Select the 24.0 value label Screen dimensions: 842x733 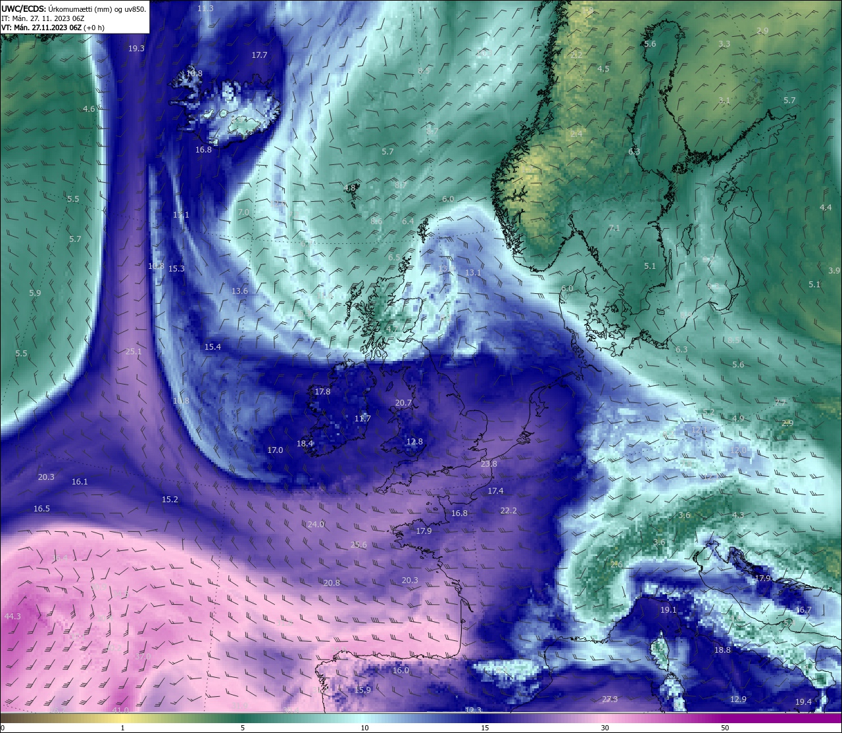pos(316,525)
